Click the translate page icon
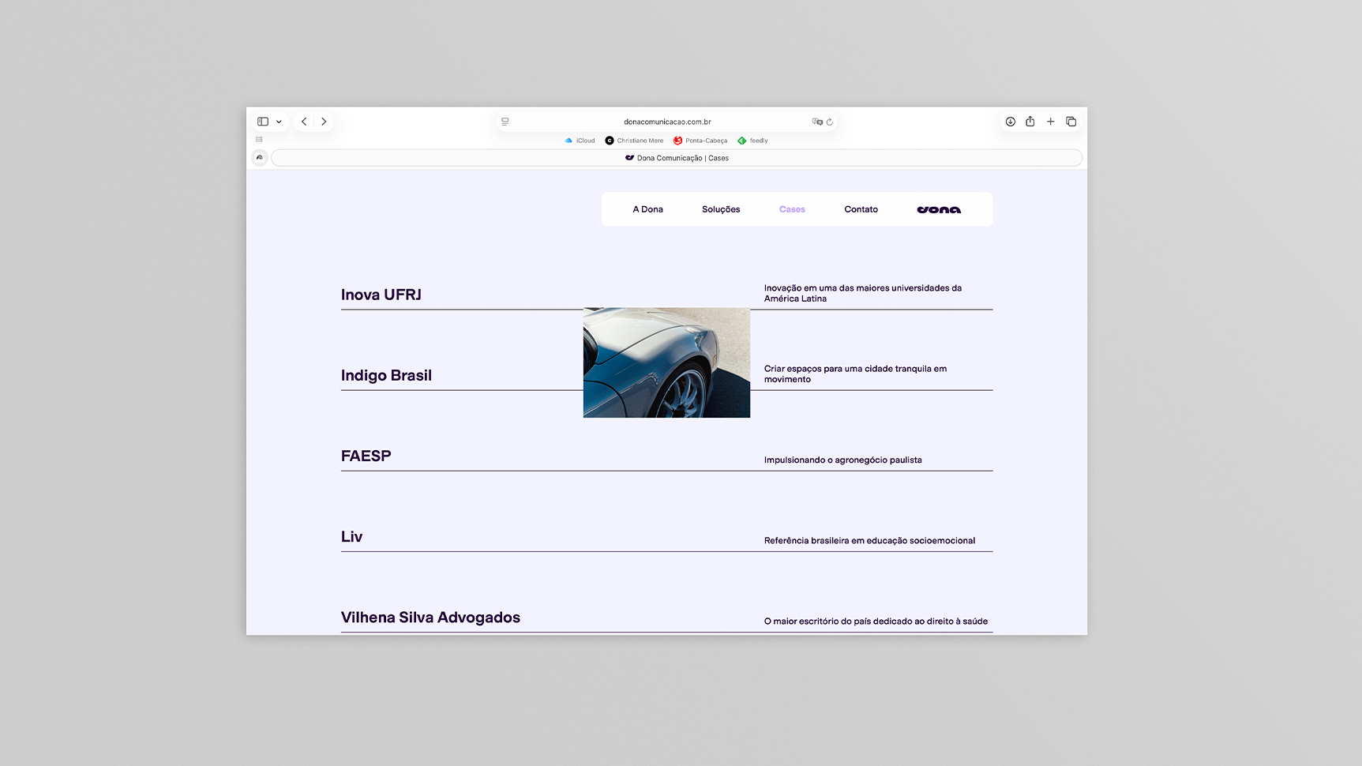The width and height of the screenshot is (1362, 766). tap(817, 122)
